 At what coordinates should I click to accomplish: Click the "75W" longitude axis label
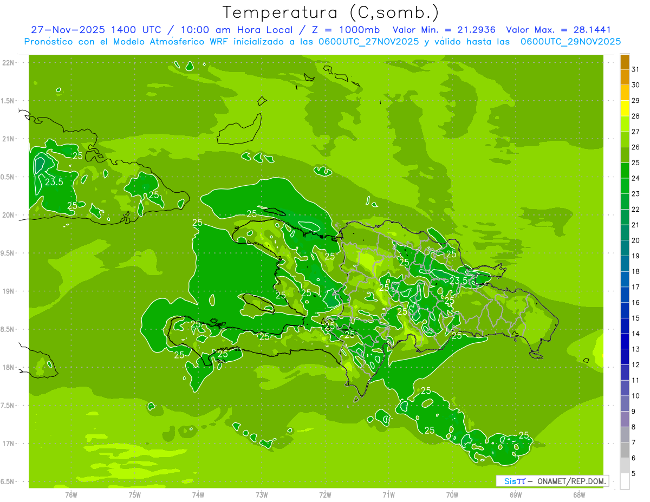[x=134, y=495]
